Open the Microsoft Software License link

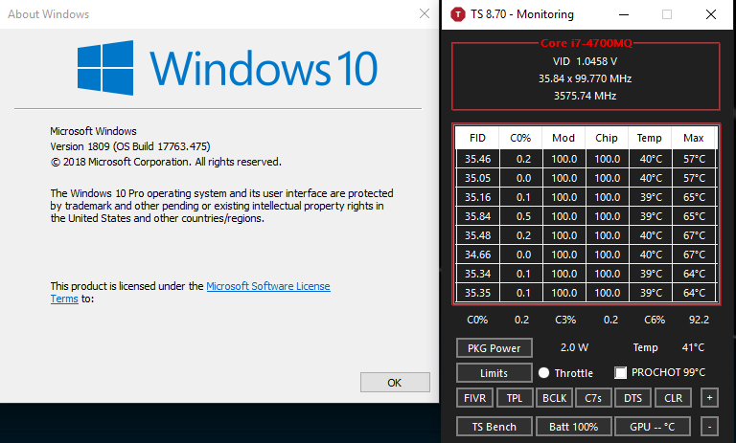[x=268, y=286]
